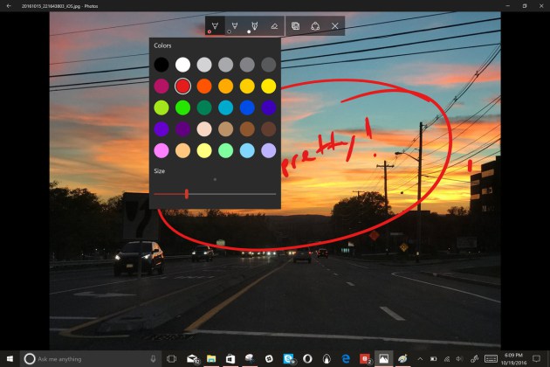Exit drawing mode with the X icon

pyautogui.click(x=334, y=26)
